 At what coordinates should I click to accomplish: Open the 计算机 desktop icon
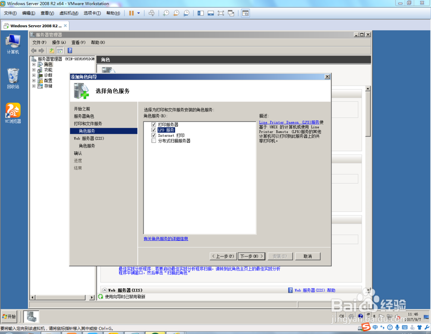point(13,44)
